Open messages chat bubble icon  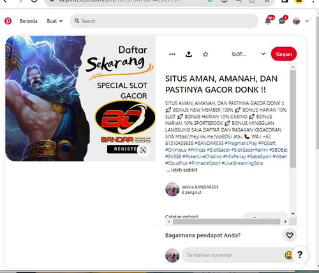282,21
